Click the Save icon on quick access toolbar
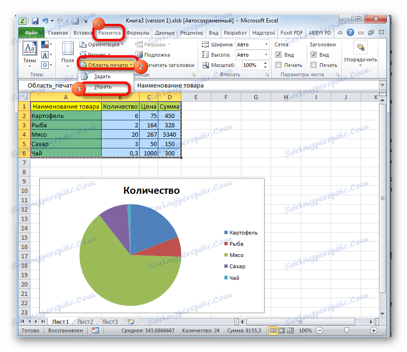Viewport: 407px width, 352px height. tap(34, 21)
